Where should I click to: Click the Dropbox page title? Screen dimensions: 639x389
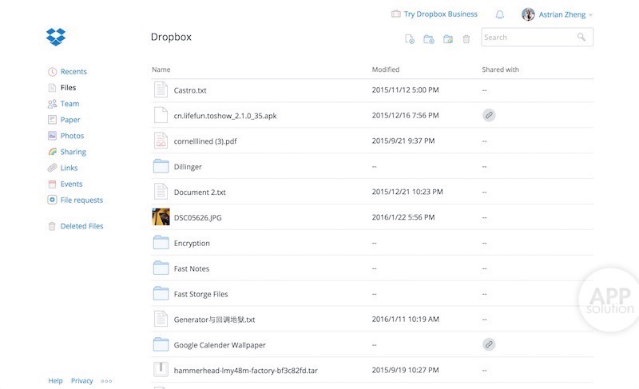tap(171, 37)
